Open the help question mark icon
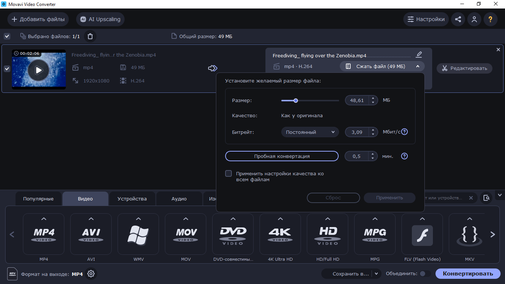Image resolution: width=505 pixels, height=284 pixels. click(x=491, y=19)
